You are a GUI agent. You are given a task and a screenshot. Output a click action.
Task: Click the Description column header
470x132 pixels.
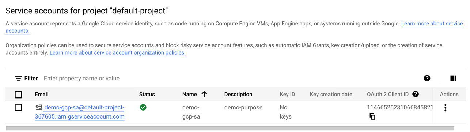[238, 94]
